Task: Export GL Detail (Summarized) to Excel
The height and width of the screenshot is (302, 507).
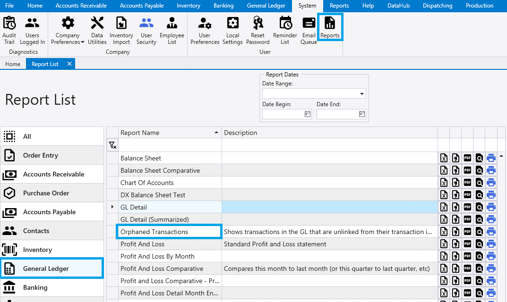Action: 444,219
